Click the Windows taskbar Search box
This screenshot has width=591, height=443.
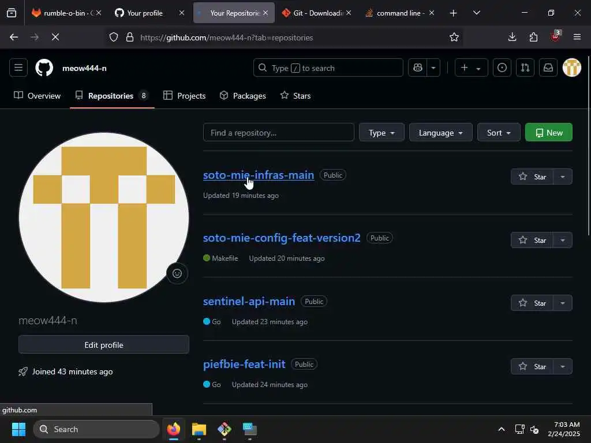tap(96, 429)
